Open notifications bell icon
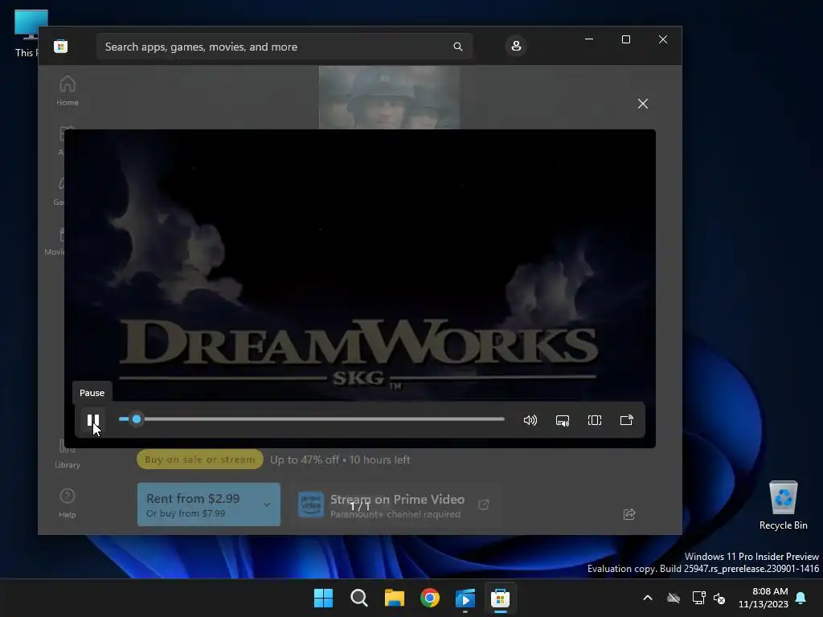 [x=801, y=598]
